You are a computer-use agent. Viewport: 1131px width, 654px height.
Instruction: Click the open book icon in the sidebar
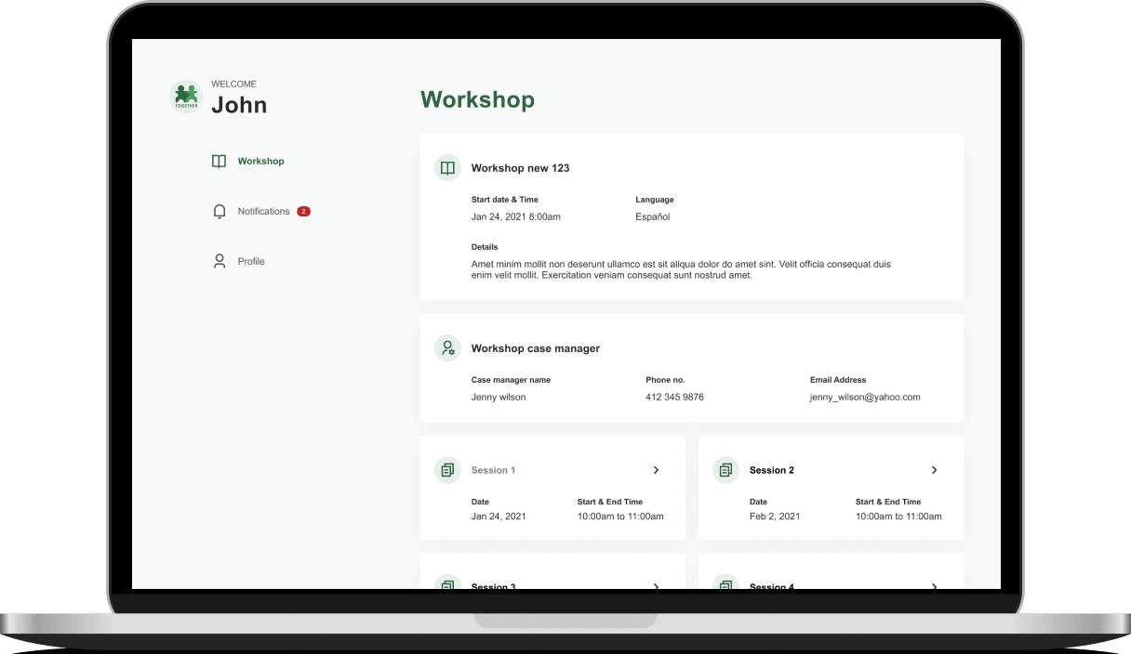pyautogui.click(x=219, y=162)
